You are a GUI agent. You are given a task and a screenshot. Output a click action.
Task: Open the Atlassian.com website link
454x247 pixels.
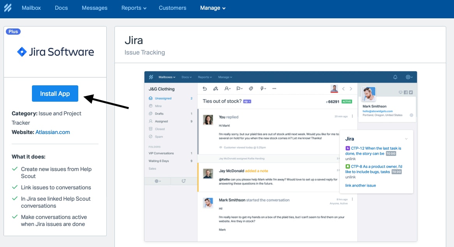(x=53, y=132)
